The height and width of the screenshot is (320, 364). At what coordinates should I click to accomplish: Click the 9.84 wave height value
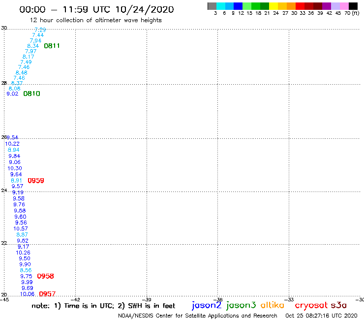point(14,156)
